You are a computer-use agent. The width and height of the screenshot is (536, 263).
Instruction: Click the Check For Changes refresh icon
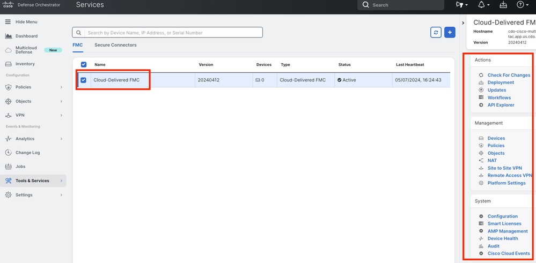coord(481,75)
